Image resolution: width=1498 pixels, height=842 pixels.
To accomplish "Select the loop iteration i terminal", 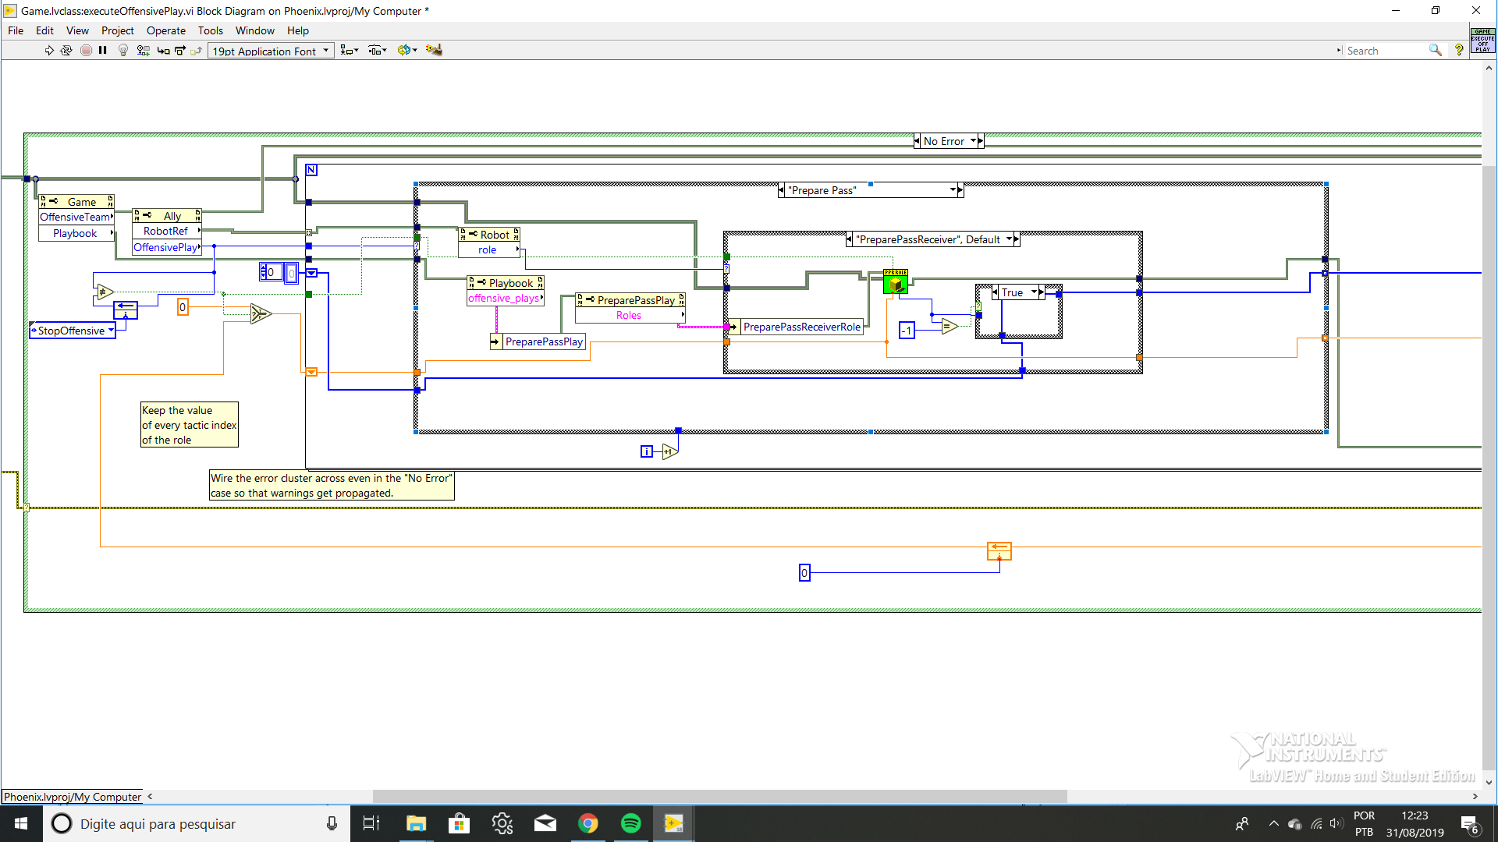I will pos(647,451).
